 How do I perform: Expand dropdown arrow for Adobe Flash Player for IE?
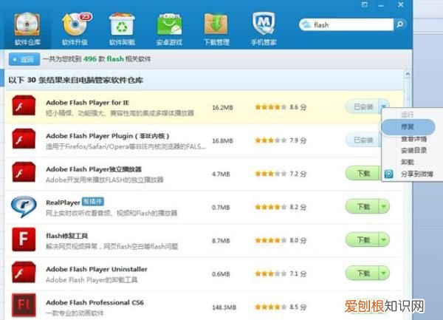pyautogui.click(x=384, y=106)
